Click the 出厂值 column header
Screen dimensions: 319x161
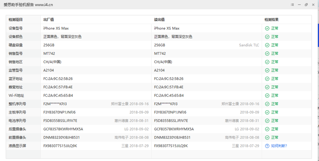click(x=49, y=20)
